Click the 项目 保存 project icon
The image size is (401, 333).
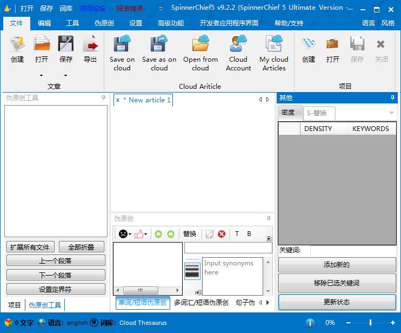coord(357,43)
